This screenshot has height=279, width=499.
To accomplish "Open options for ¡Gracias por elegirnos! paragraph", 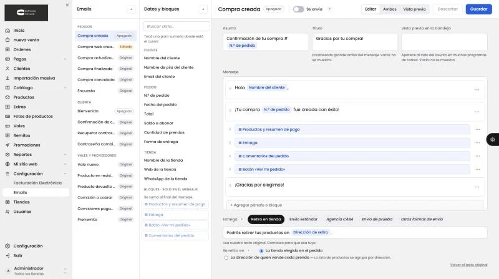I will [477, 187].
